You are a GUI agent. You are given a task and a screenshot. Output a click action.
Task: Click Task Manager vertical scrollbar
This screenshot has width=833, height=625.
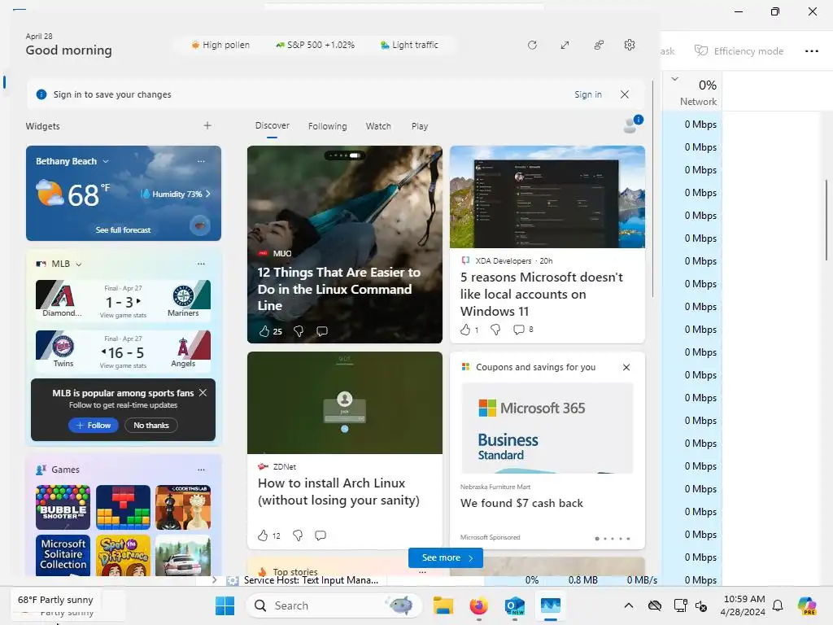tap(826, 220)
